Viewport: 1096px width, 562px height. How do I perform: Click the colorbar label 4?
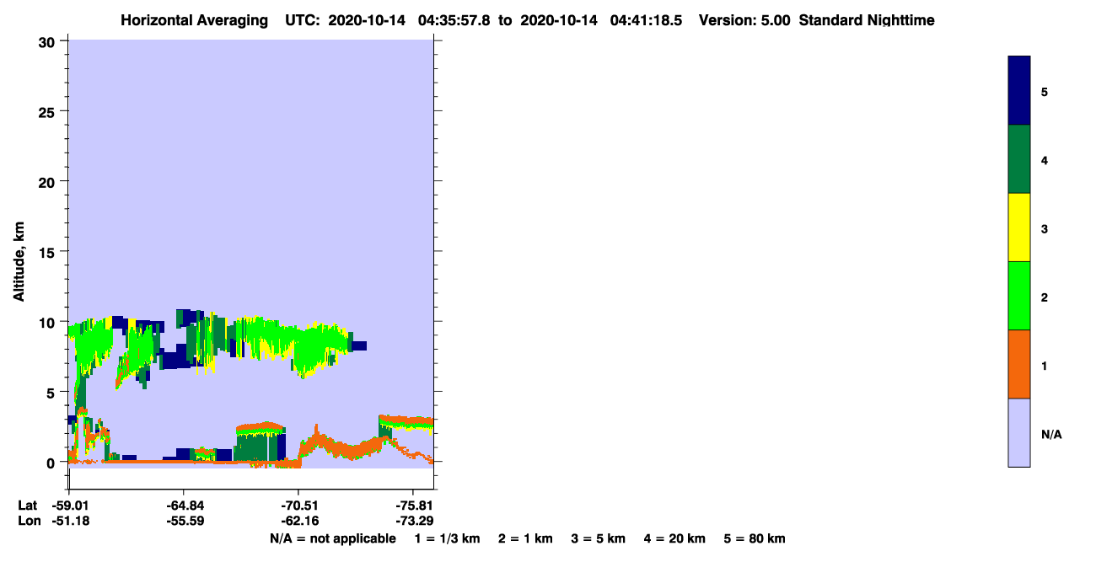[1045, 160]
